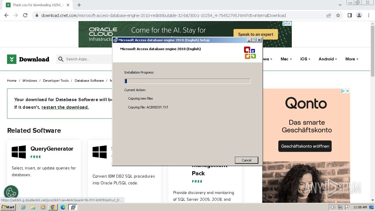Expand the Android menu dropdown
This screenshot has width=375, height=211.
coord(328,59)
